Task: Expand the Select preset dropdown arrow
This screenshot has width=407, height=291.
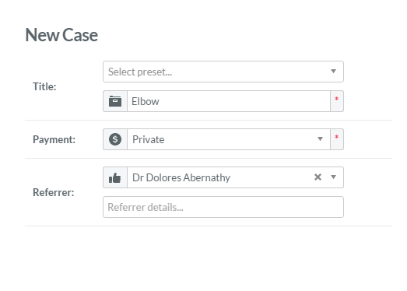Action: [334, 71]
